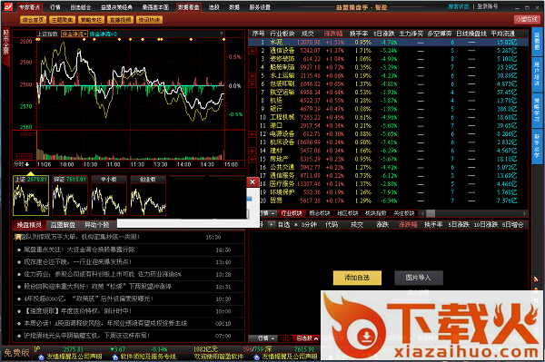Select the 异动个股 tab in the news panel
The image size is (545, 362).
click(96, 225)
